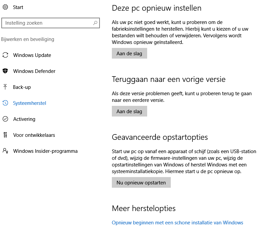Click the Start gear icon

click(5, 7)
